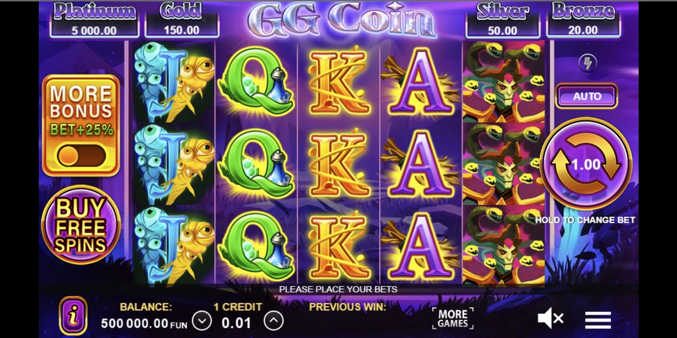Unmute the sound speaker icon
Image resolution: width=677 pixels, height=338 pixels.
point(551,319)
